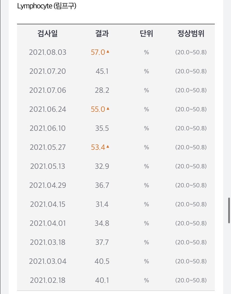The image size is (231, 294).
Task: Select the Lymphocyte (림프구) heading
Action: point(47,6)
